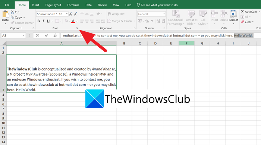This screenshot has height=145, width=261.
Task: Open Conditional Formatting menu
Action: tap(176, 18)
